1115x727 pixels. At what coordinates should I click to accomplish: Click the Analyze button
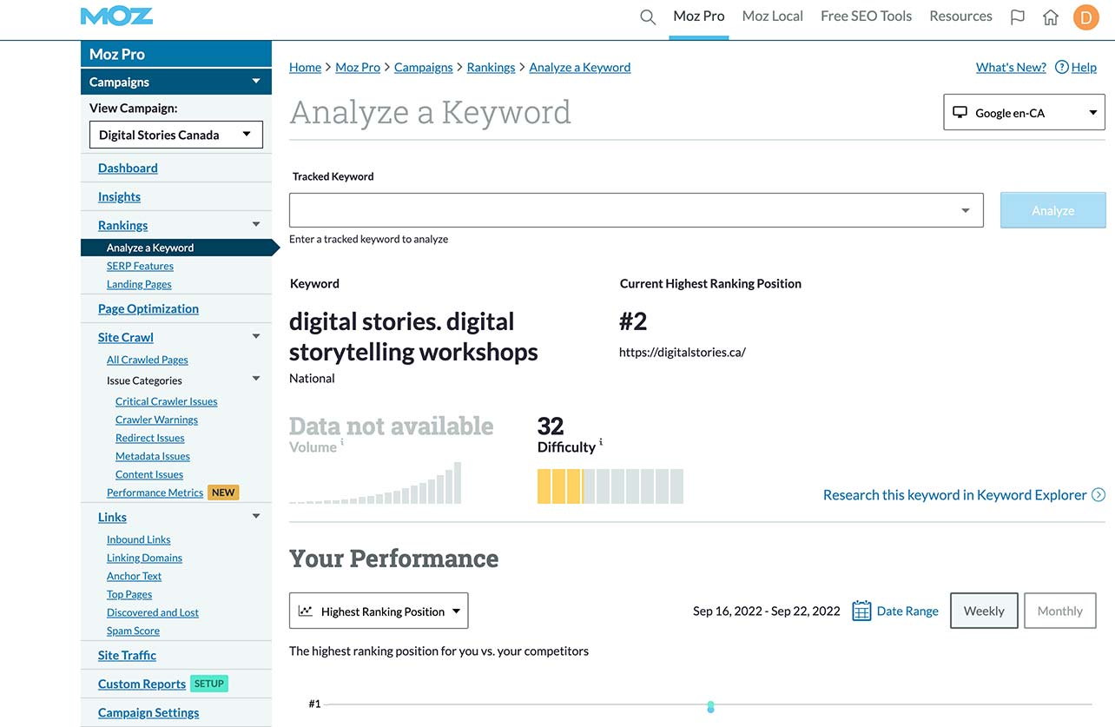pos(1052,209)
